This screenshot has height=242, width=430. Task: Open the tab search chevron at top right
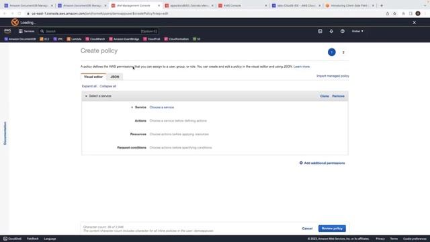click(x=425, y=5)
